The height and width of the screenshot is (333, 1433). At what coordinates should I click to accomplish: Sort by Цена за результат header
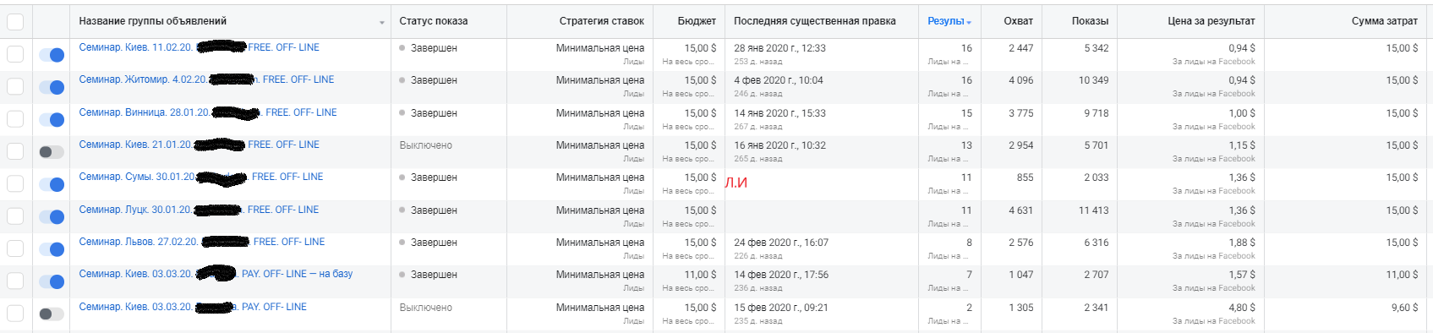[1211, 21]
